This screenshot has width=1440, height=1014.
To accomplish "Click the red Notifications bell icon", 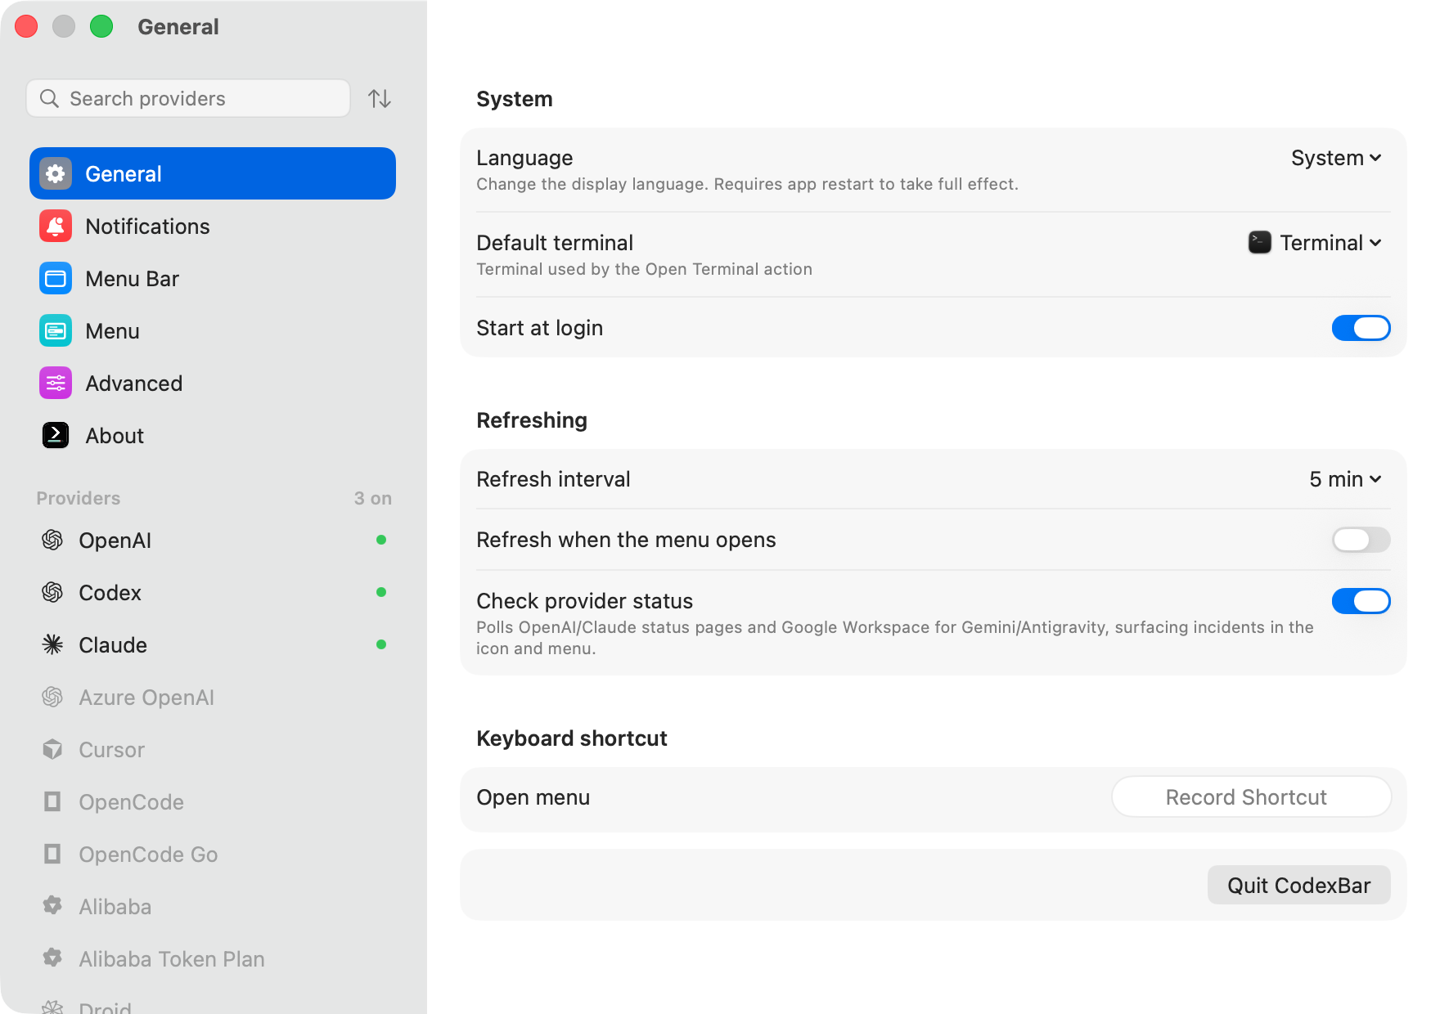I will click(x=56, y=226).
